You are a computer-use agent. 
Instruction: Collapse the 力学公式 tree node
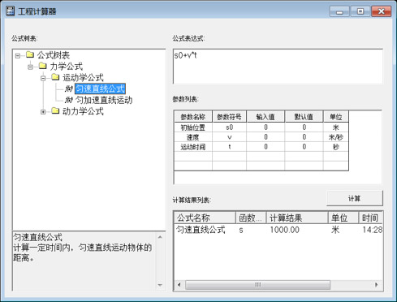[x=30, y=67]
